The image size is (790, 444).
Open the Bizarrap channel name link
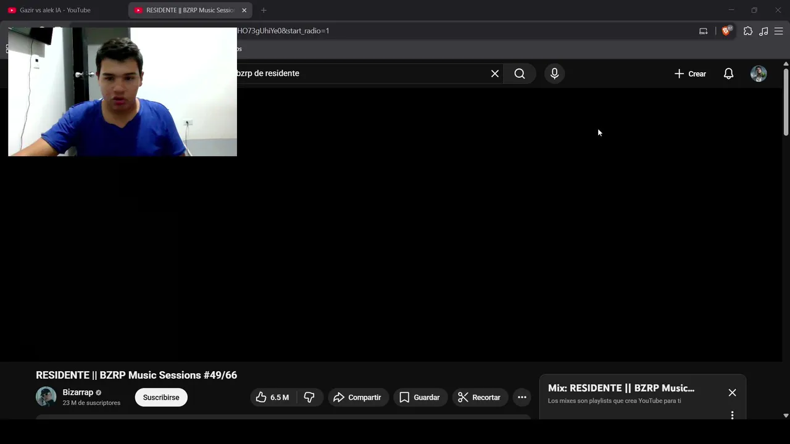coord(78,392)
